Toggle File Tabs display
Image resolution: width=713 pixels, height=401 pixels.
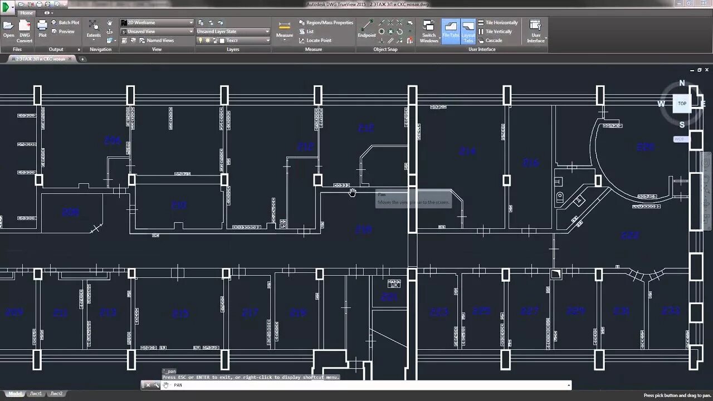(x=450, y=31)
